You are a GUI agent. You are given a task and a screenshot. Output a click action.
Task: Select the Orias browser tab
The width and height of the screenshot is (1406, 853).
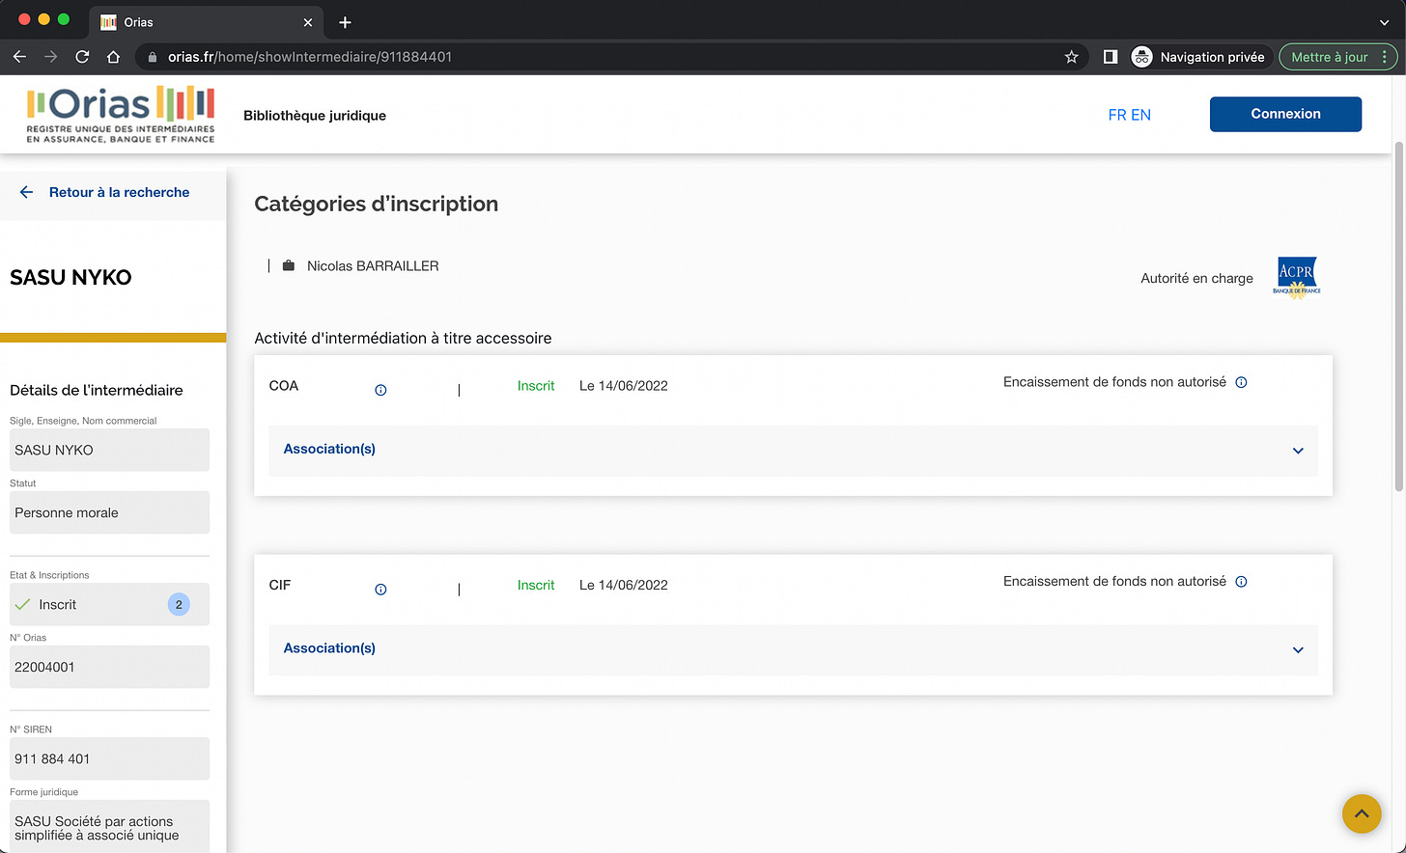pos(208,22)
